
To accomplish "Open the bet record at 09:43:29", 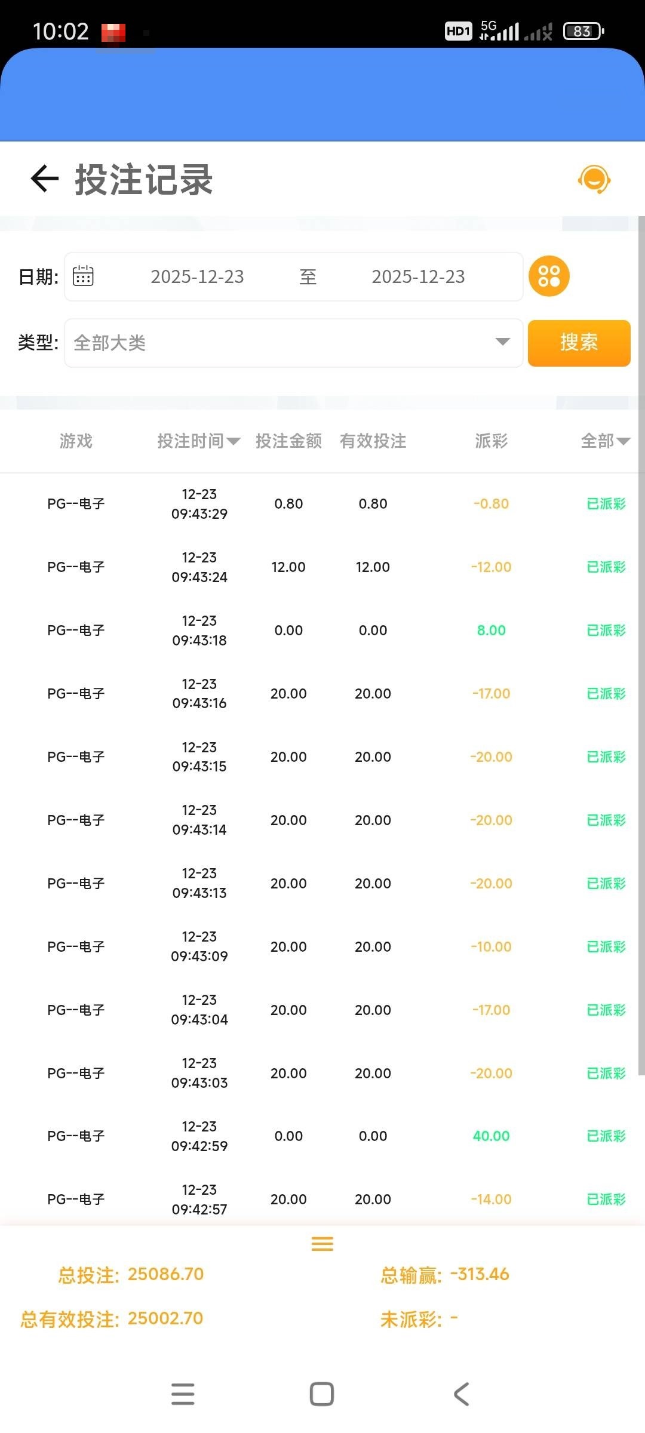I will pos(199,504).
